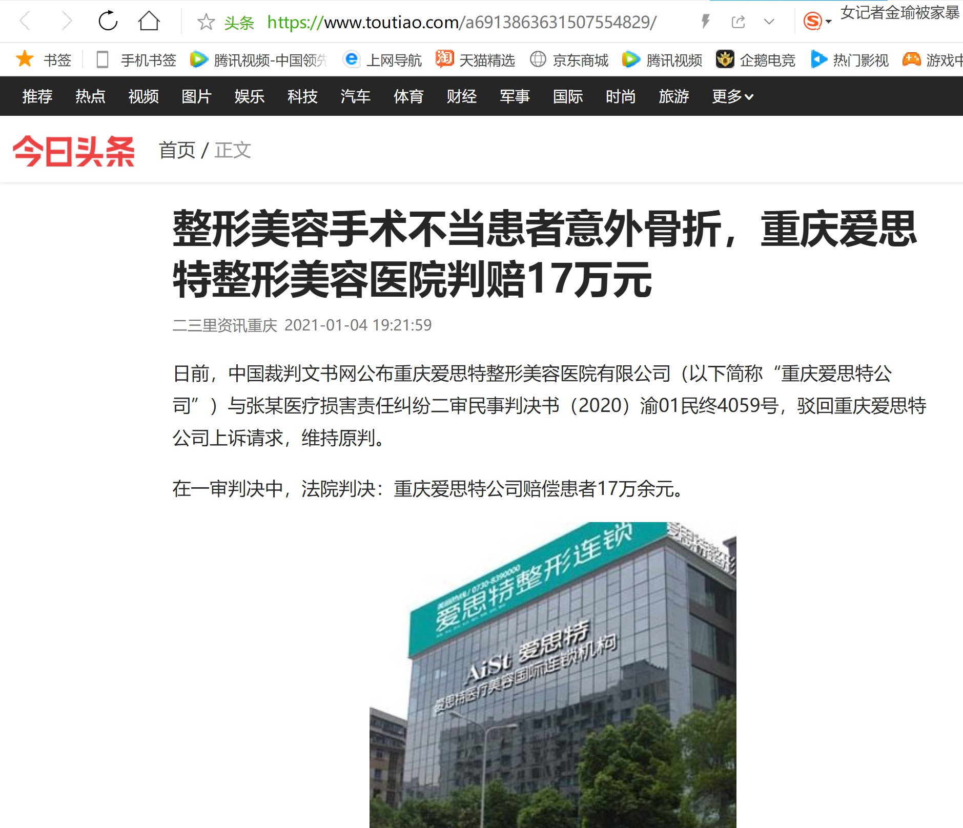This screenshot has width=963, height=828.
Task: Select the 汽车 navigation tab
Action: tap(356, 96)
